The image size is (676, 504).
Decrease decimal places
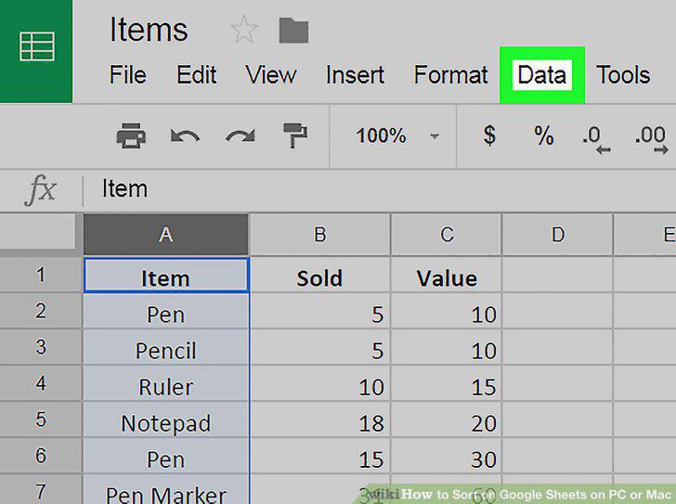pos(597,138)
